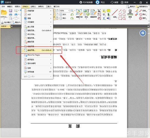
Task: Open the 加密 encryption menu entry
Action: coord(37,68)
